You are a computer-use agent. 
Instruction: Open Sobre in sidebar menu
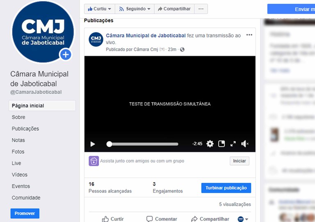[18, 117]
